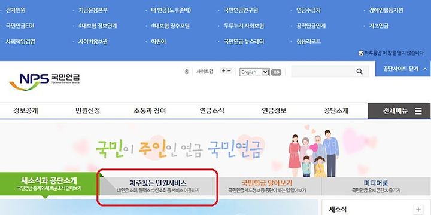Open the 공단소개 menu

pos(336,111)
